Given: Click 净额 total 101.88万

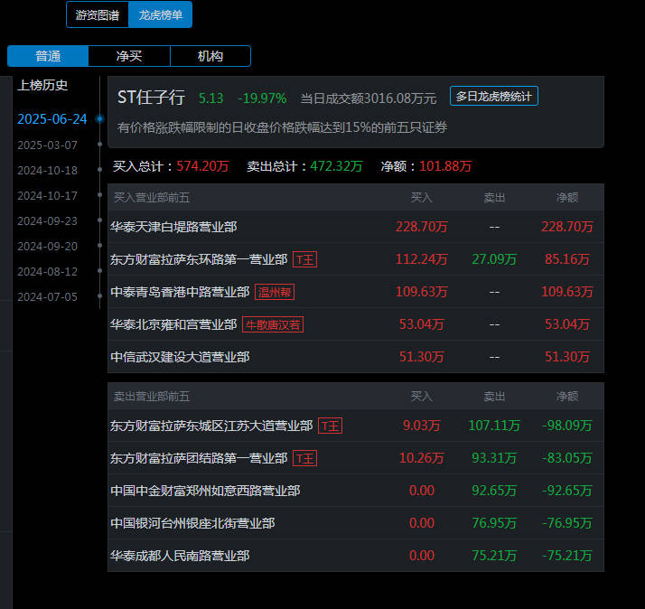Looking at the screenshot, I should point(445,166).
